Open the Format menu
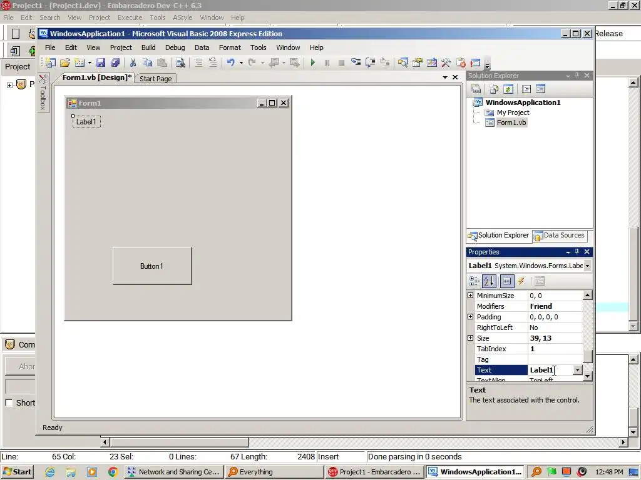Image resolution: width=641 pixels, height=480 pixels. tap(230, 47)
